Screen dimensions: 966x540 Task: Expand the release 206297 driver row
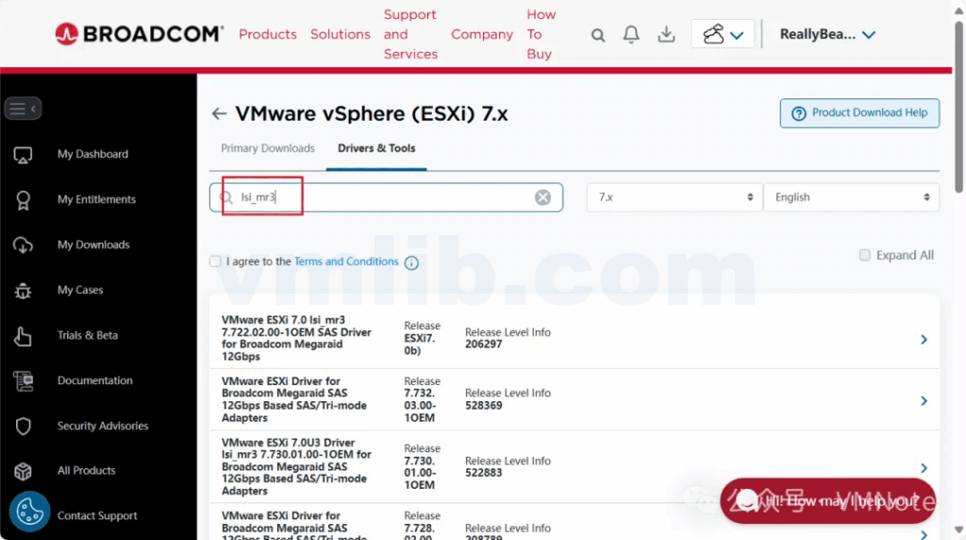(924, 339)
